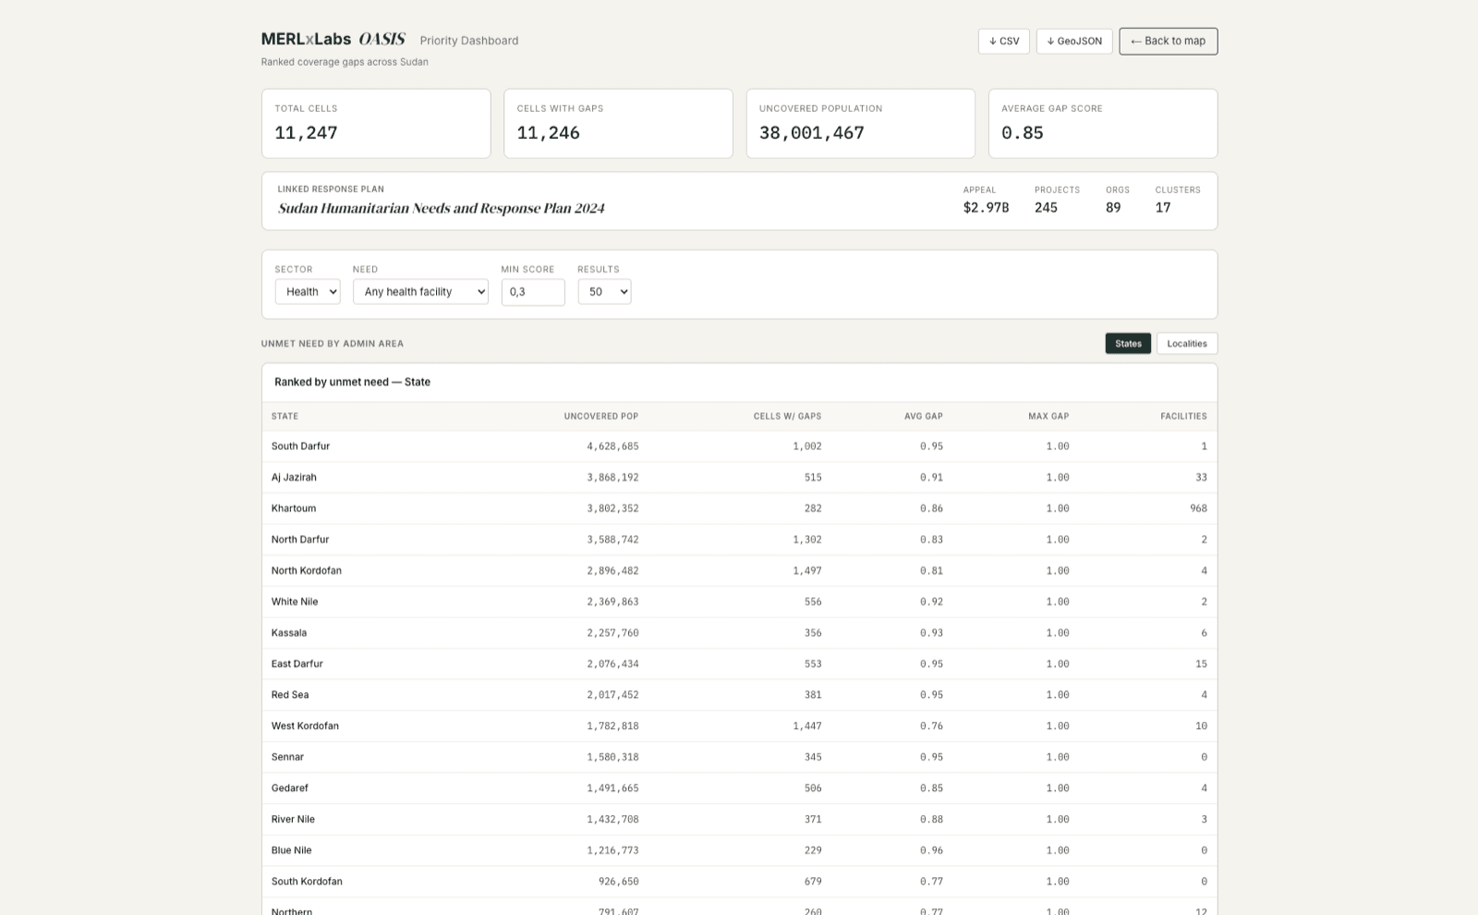Click Blue Nile's average gap 0.96
The image size is (1478, 915).
(931, 850)
